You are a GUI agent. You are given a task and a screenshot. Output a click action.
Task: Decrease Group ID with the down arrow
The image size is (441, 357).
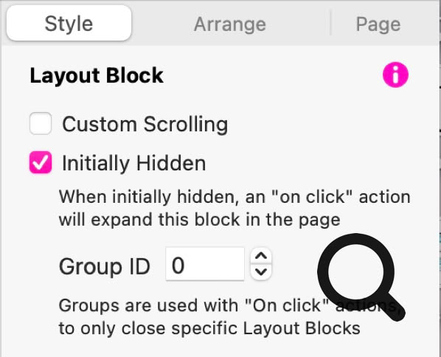point(261,271)
